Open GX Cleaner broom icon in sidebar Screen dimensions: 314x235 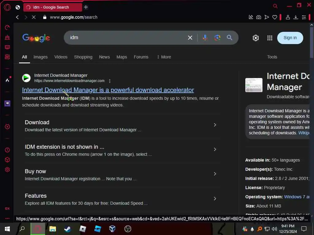pos(7,37)
